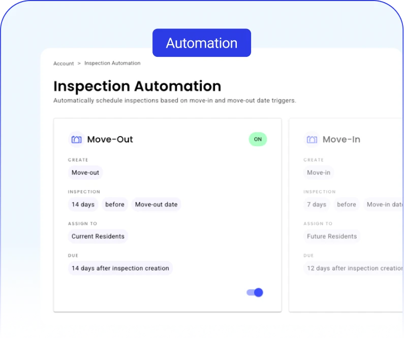
Task: Open the Account breadcrumb link
Action: (64, 63)
